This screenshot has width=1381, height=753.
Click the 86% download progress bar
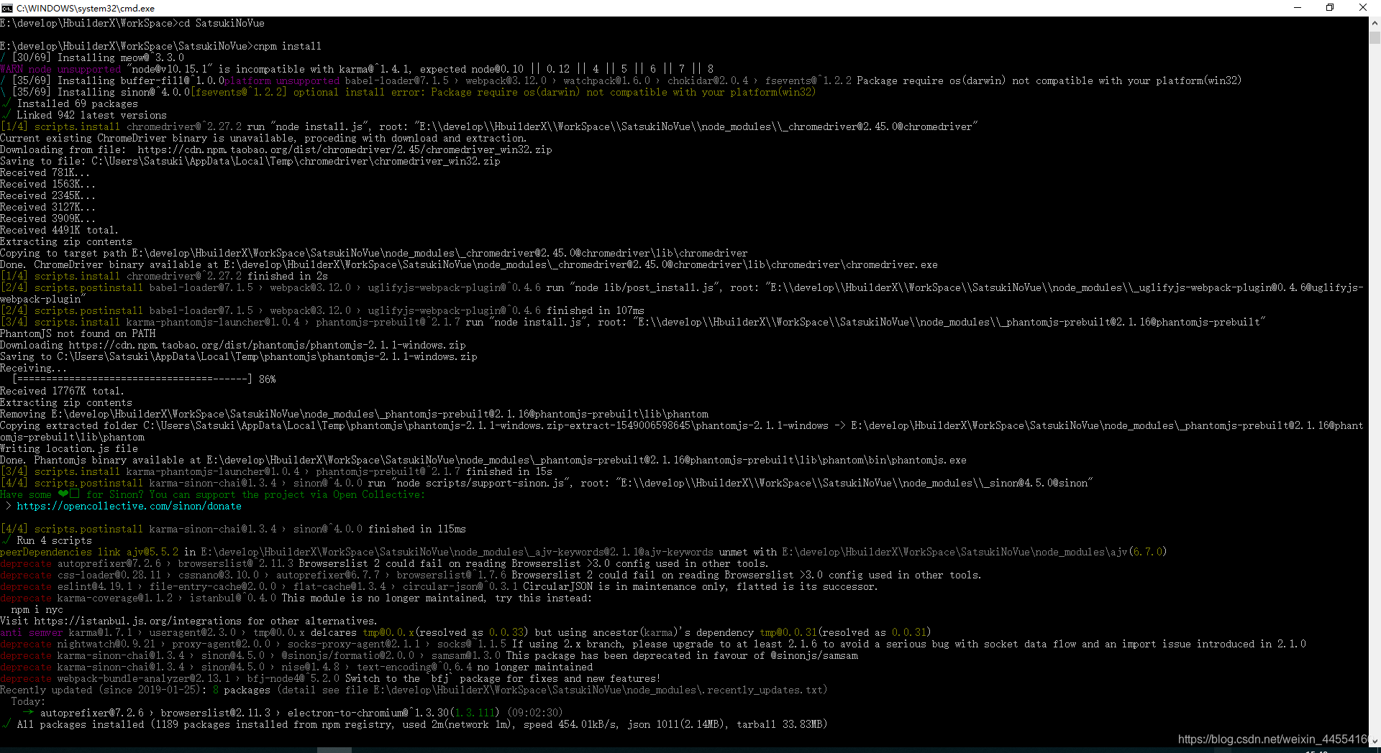[x=132, y=379]
